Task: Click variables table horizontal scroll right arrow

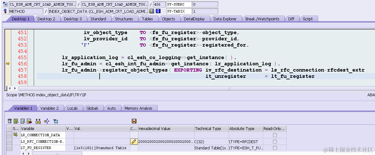Action: tap(29, 153)
